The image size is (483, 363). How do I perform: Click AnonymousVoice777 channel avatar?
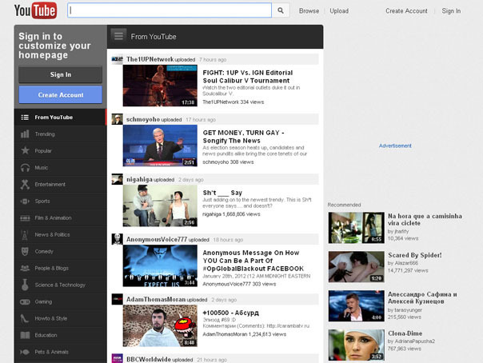click(117, 239)
